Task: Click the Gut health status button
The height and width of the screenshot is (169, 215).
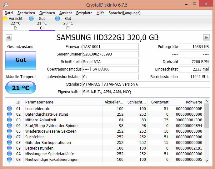Action: tap(21, 61)
